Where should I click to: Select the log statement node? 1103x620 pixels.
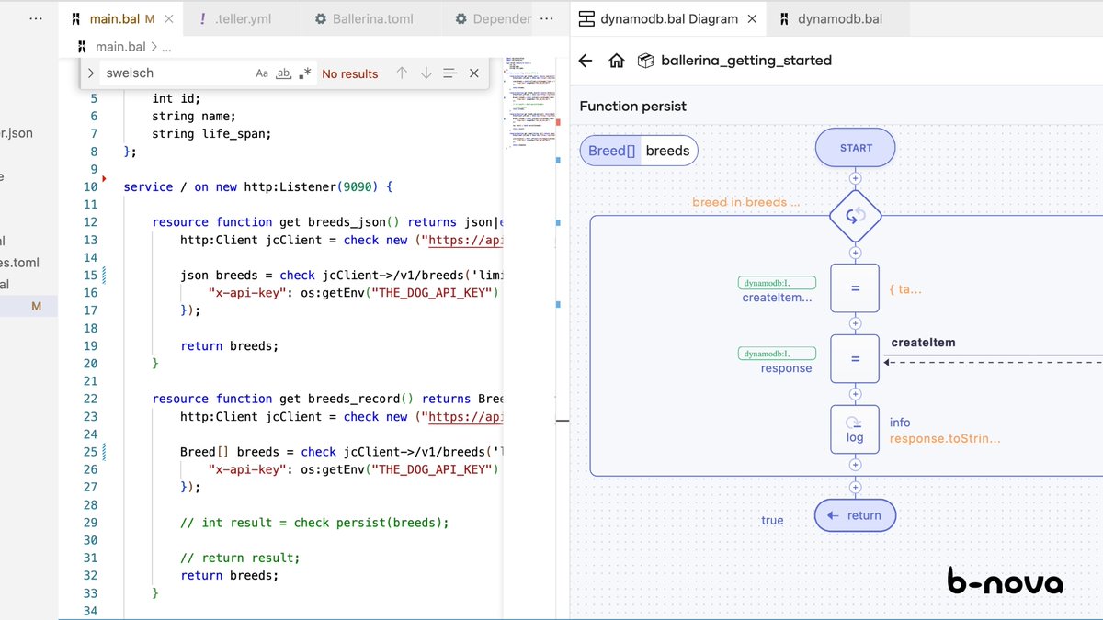point(855,429)
